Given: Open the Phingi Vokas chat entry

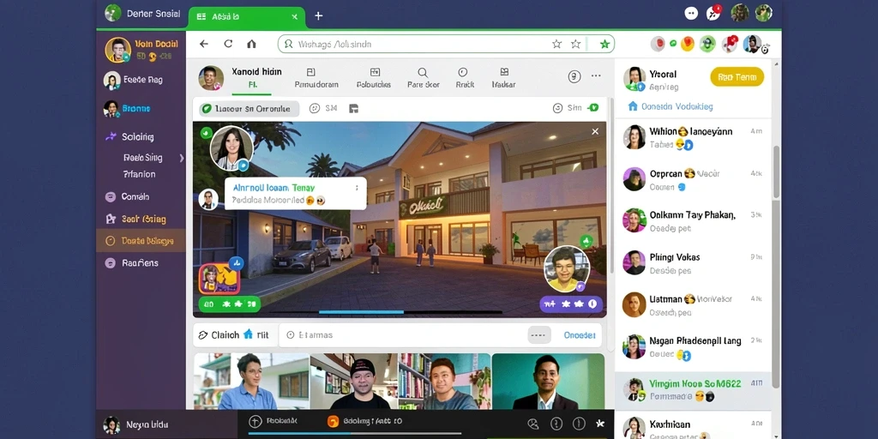Looking at the screenshot, I should (x=693, y=262).
